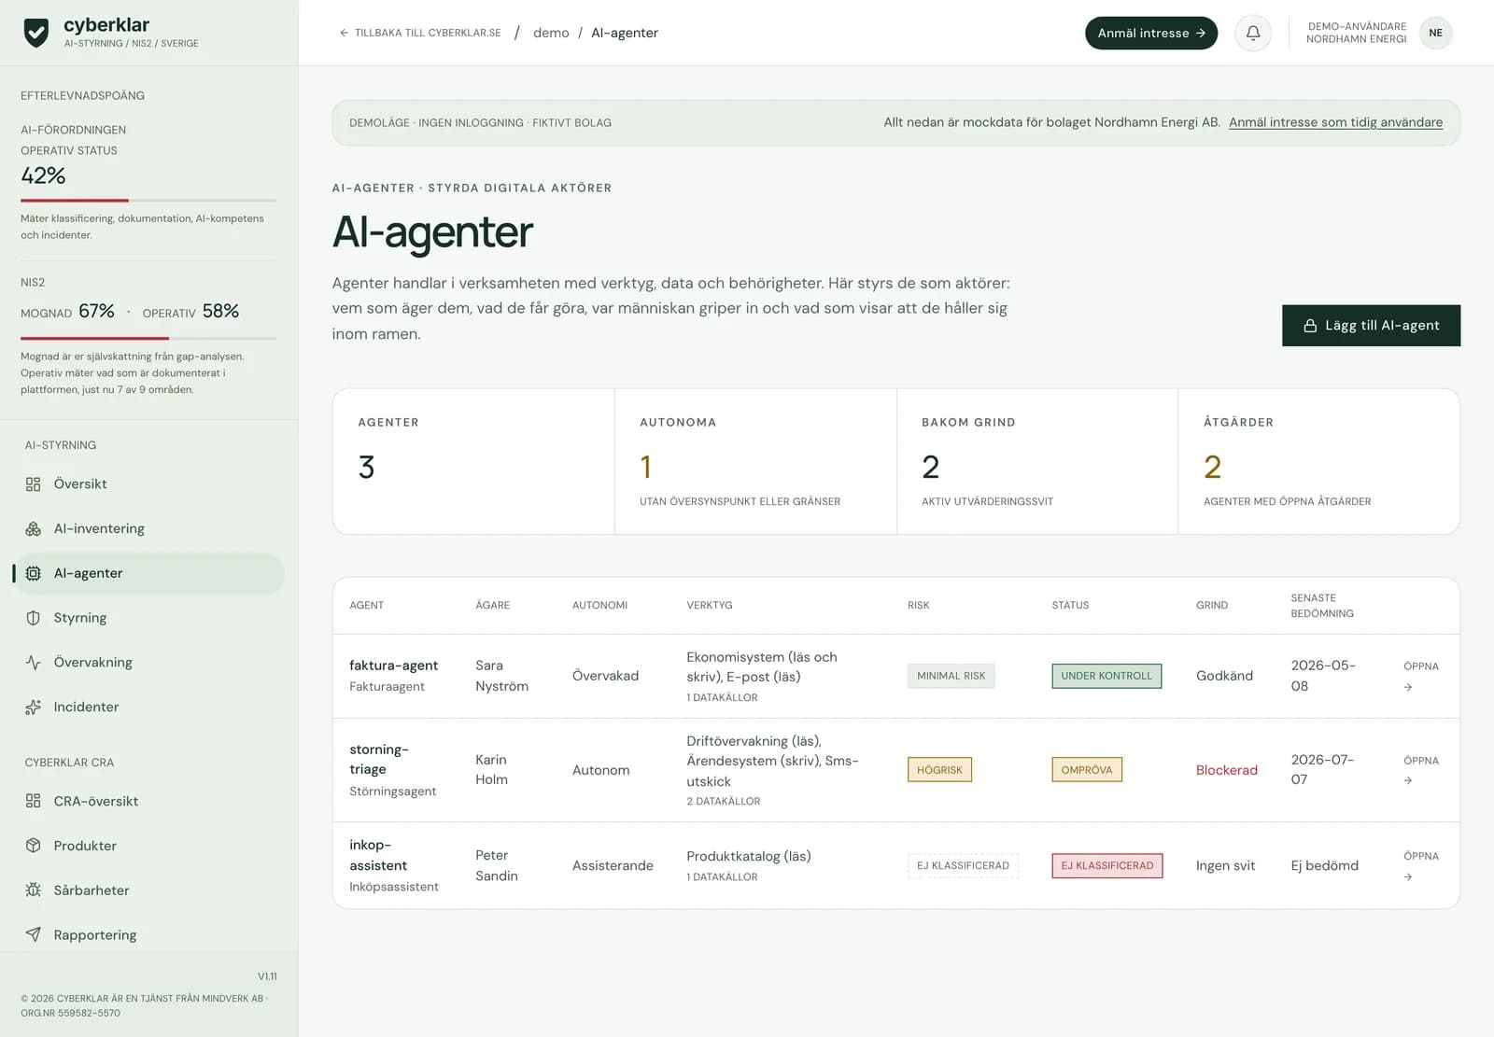Image resolution: width=1494 pixels, height=1037 pixels.
Task: Go to Produkter page
Action: [x=149, y=846]
